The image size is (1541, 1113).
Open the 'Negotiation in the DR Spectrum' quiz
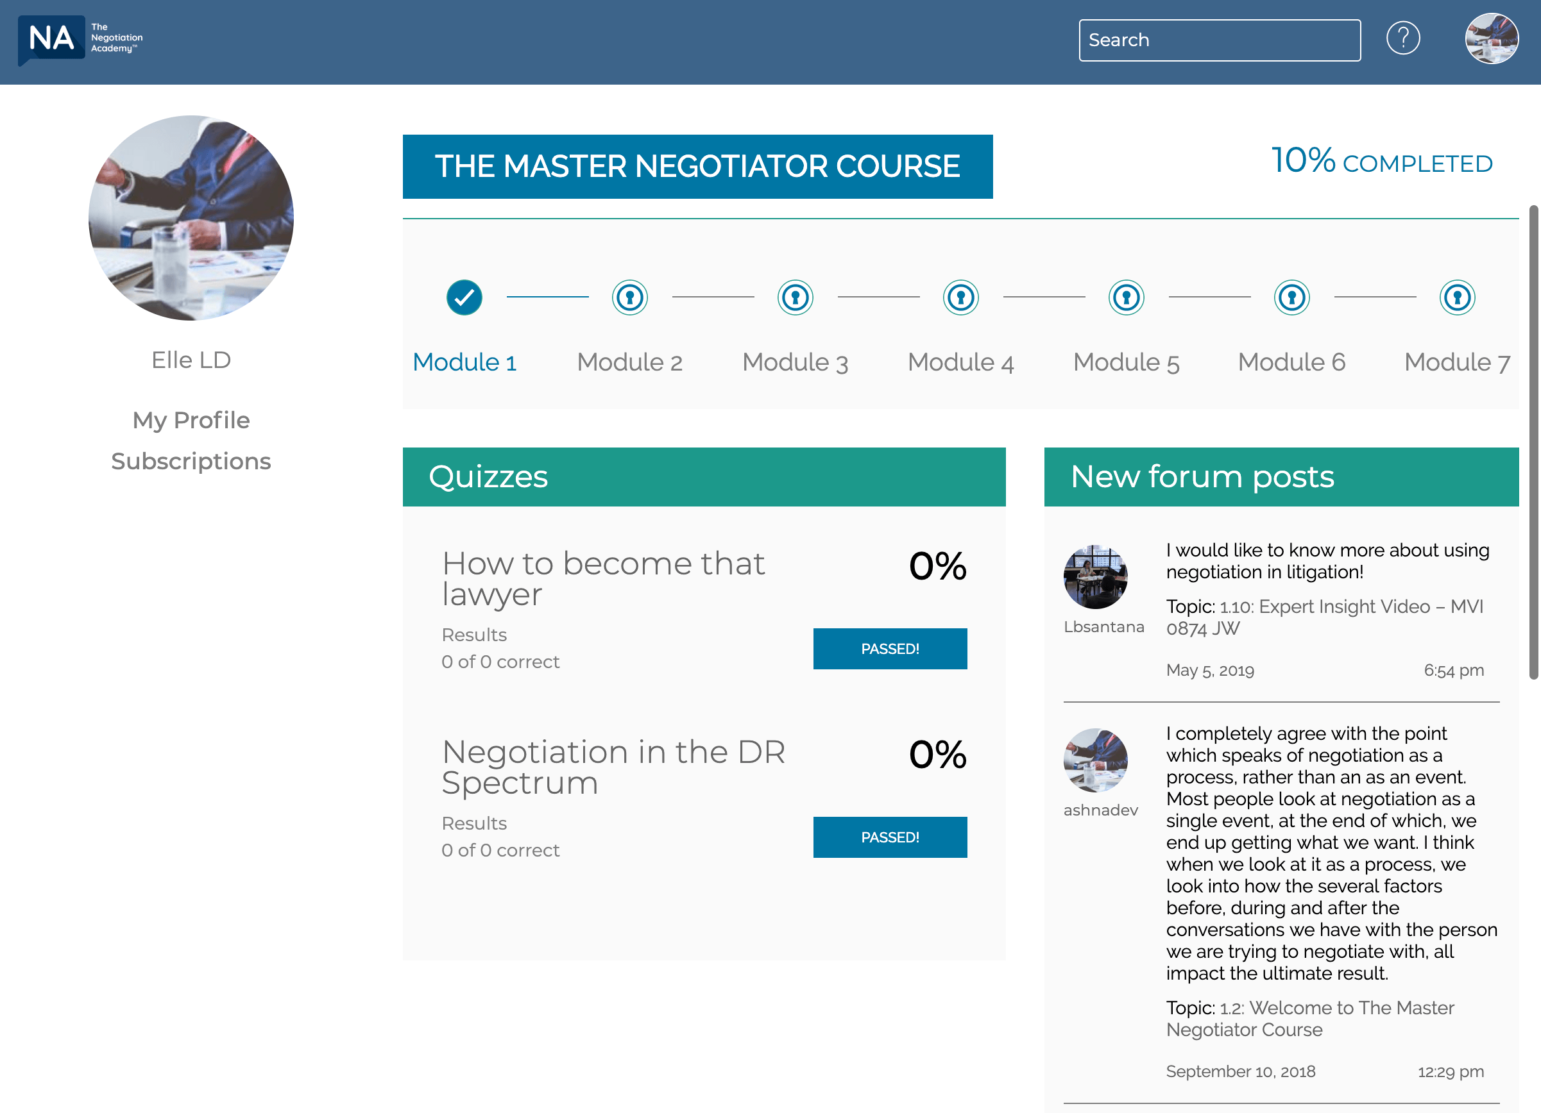coord(613,767)
